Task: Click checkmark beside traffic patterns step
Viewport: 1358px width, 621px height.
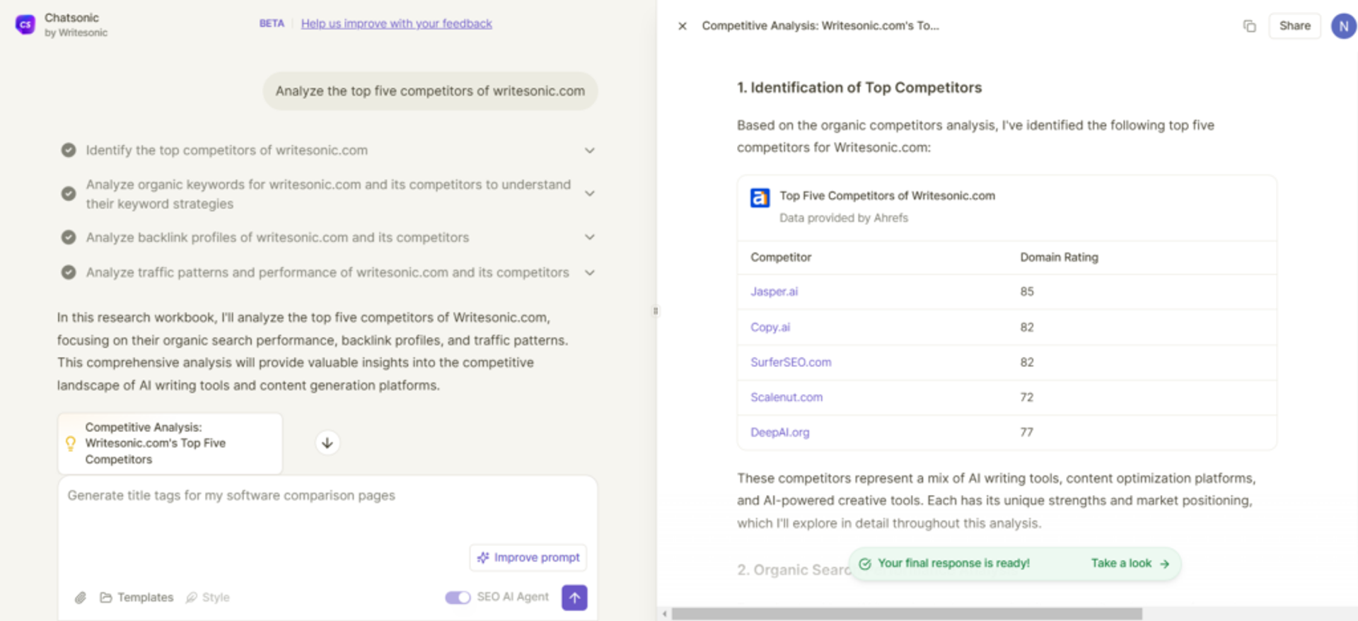Action: click(69, 272)
